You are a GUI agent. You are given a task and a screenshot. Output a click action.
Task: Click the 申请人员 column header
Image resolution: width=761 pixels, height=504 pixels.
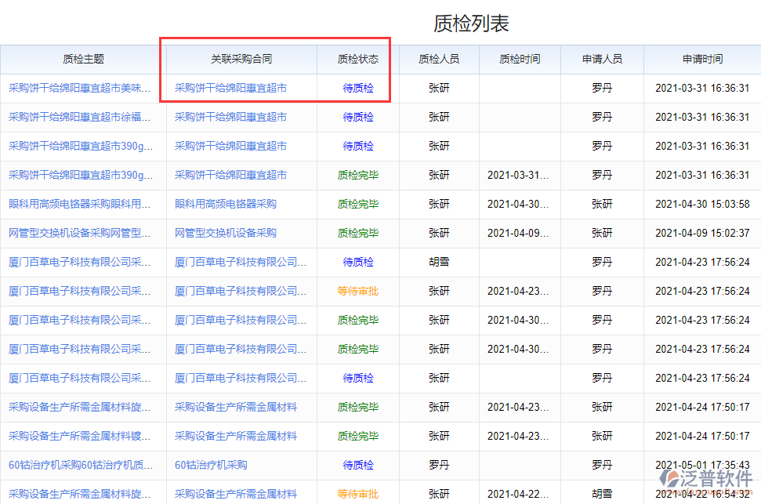click(x=602, y=59)
